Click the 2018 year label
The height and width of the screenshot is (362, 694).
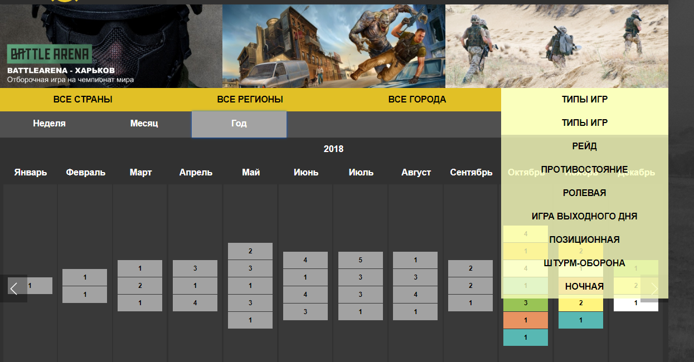[333, 149]
